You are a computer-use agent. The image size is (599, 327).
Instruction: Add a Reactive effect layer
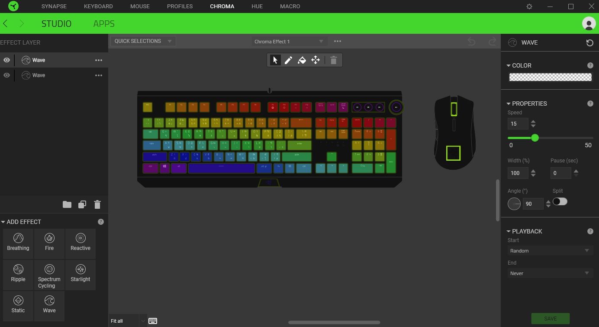click(x=81, y=243)
